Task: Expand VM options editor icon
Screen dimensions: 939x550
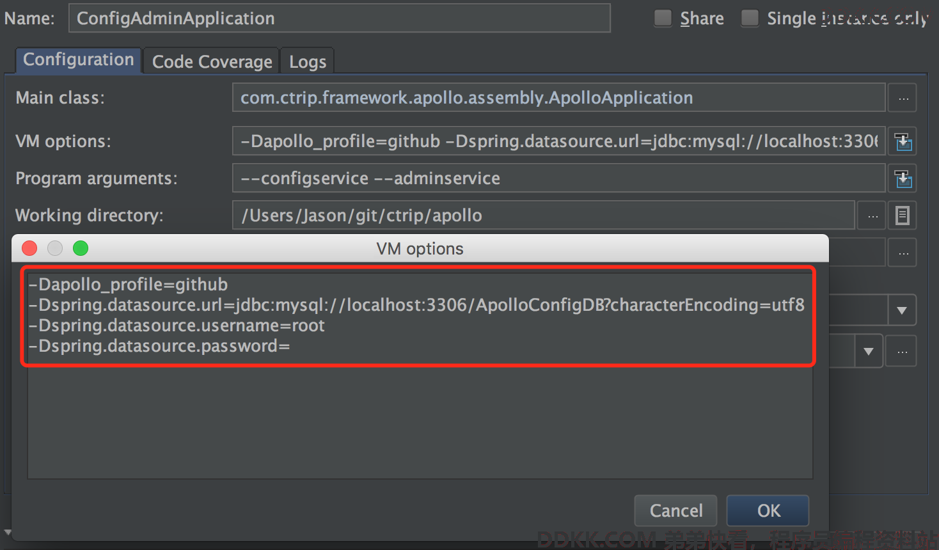Action: (903, 141)
